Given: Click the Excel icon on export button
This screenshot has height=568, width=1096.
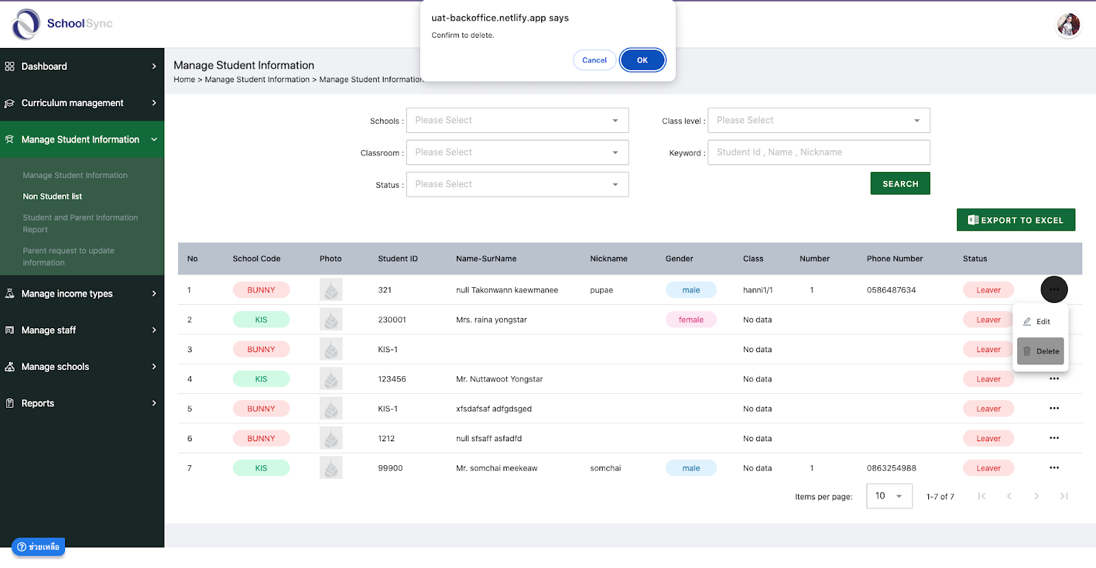Looking at the screenshot, I should click(x=973, y=220).
